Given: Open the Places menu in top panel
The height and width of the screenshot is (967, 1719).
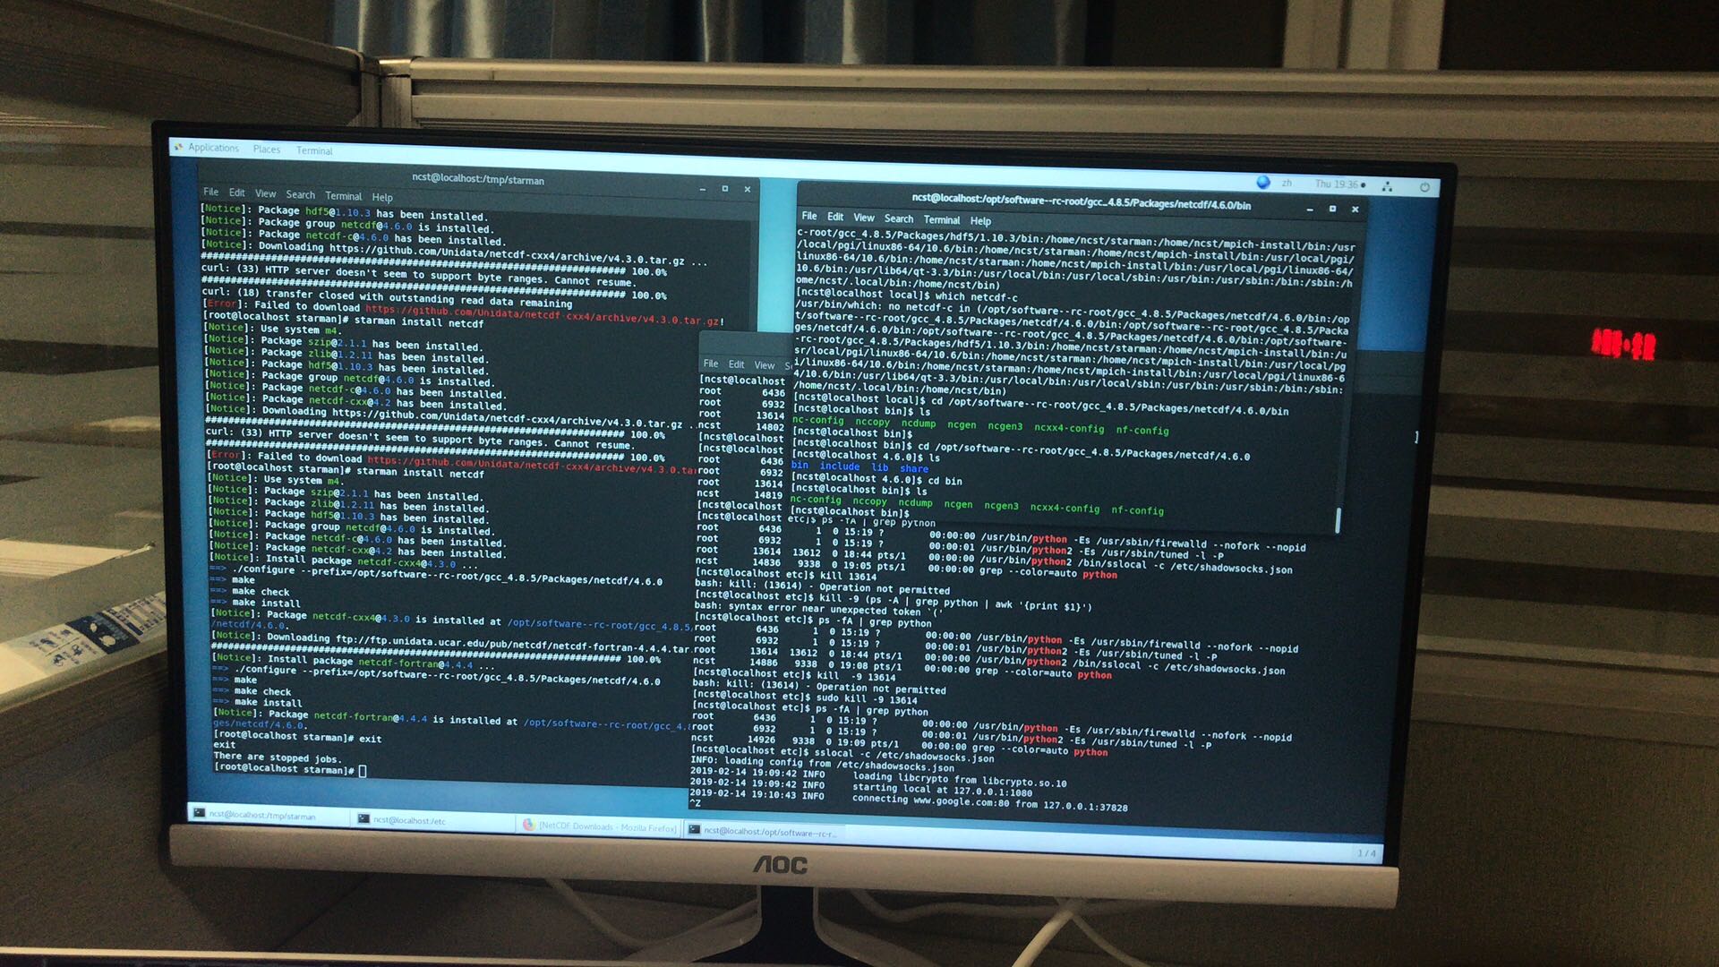Looking at the screenshot, I should (x=267, y=150).
